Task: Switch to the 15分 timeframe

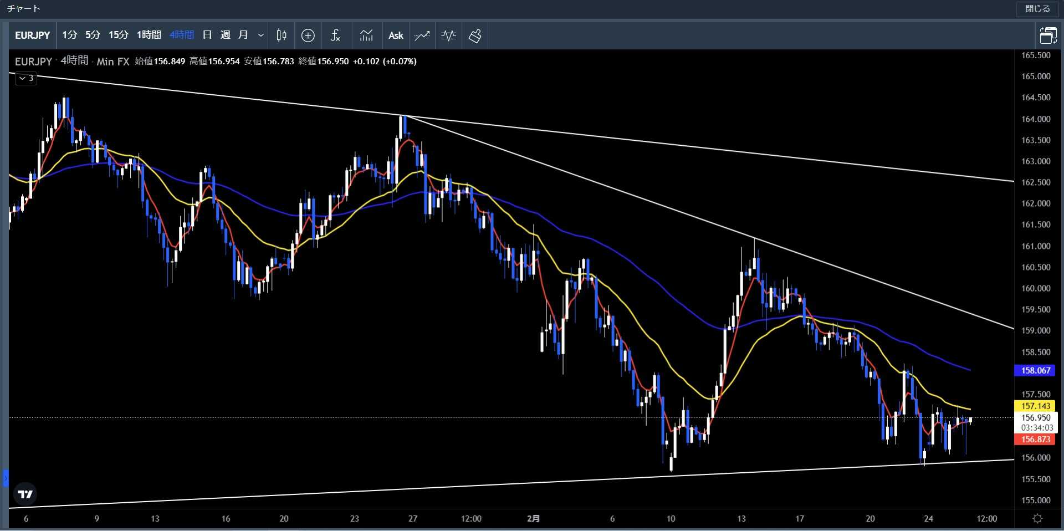Action: click(118, 35)
